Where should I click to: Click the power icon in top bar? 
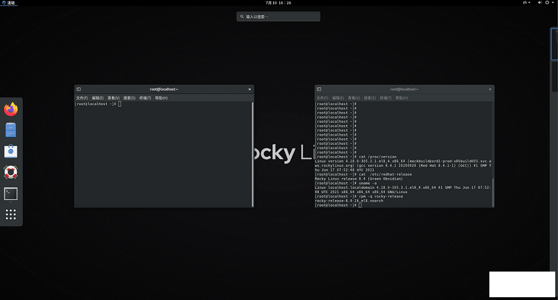pyautogui.click(x=547, y=2)
